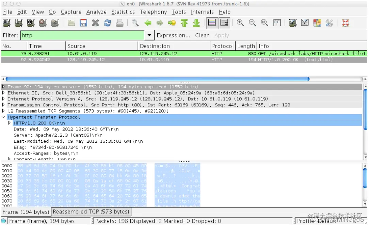Close this capture file with X icon
369x226 pixels.
point(95,23)
